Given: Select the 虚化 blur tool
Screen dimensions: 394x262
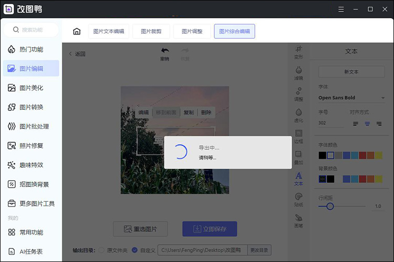Looking at the screenshot, I should pyautogui.click(x=298, y=115).
